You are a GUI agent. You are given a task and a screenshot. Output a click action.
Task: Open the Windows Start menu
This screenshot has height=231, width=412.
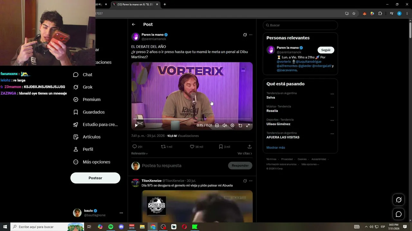[5, 227]
